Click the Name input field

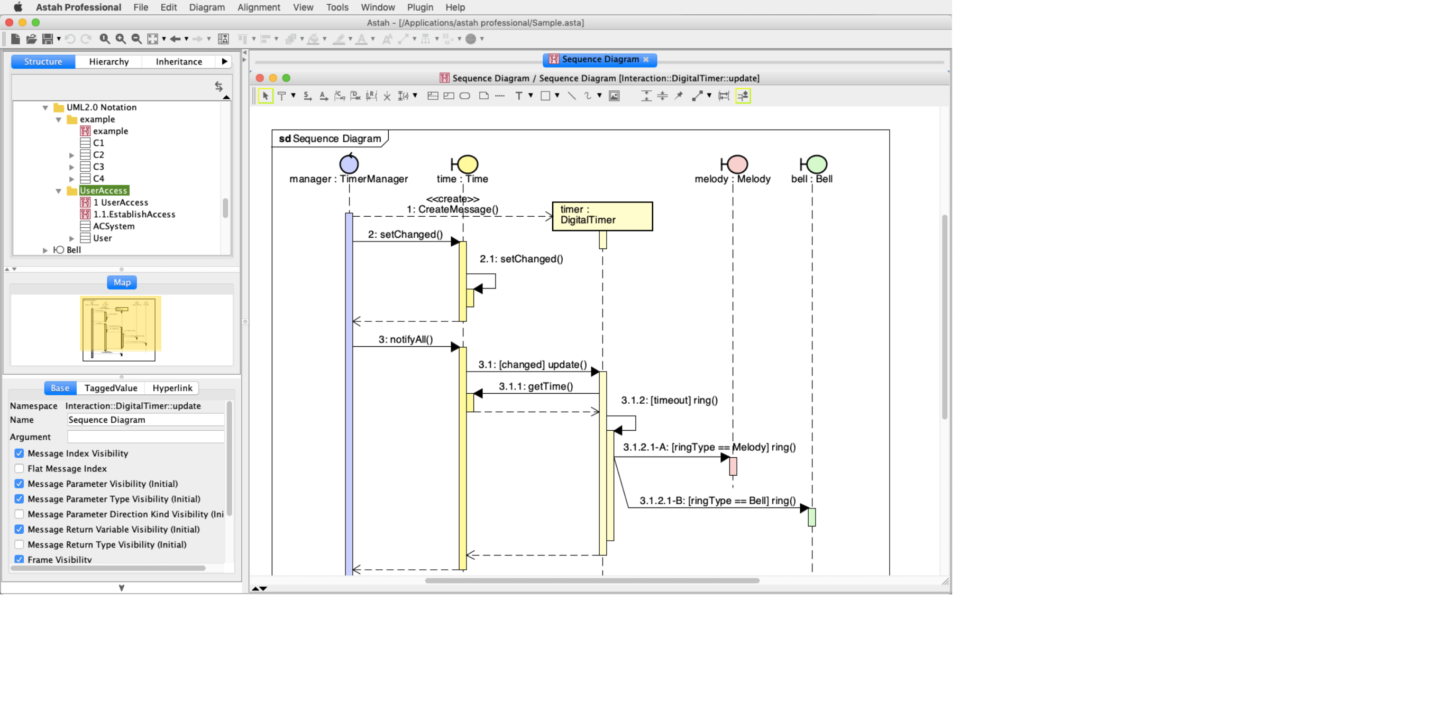click(x=145, y=420)
